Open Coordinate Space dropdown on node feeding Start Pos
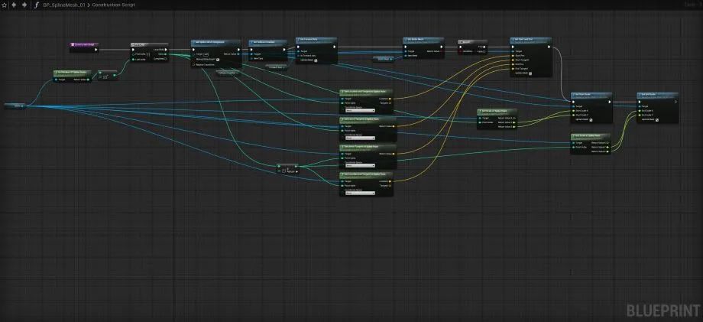The image size is (703, 322). pyautogui.click(x=361, y=110)
